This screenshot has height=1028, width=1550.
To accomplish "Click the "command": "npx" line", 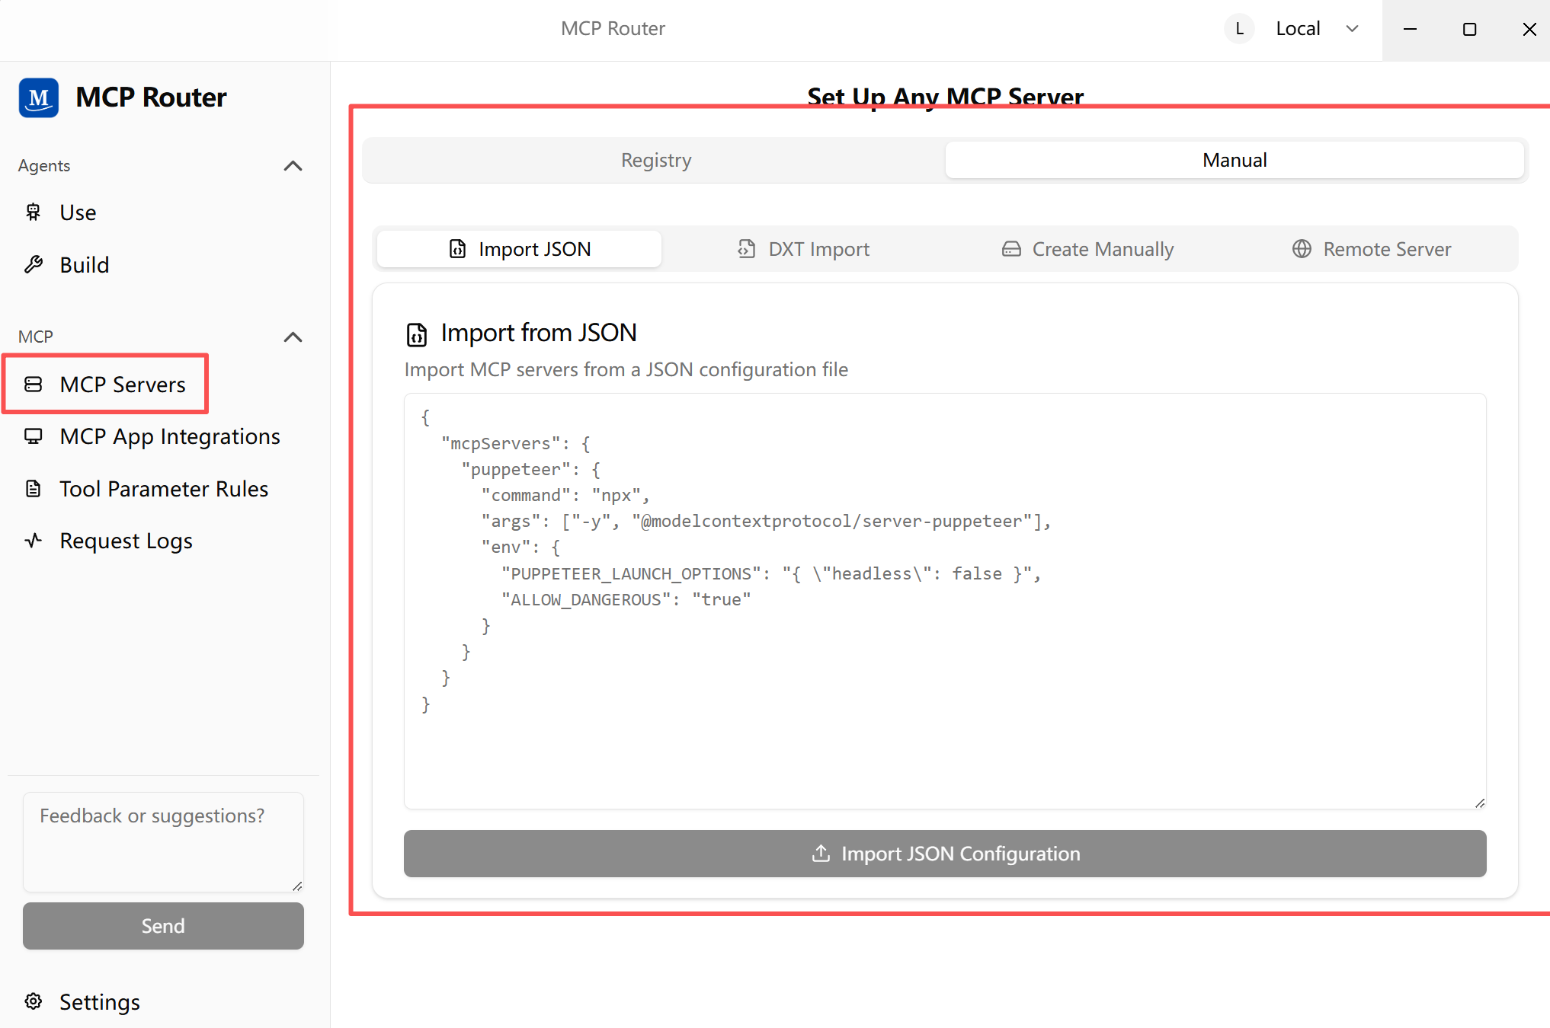I will (x=565, y=496).
